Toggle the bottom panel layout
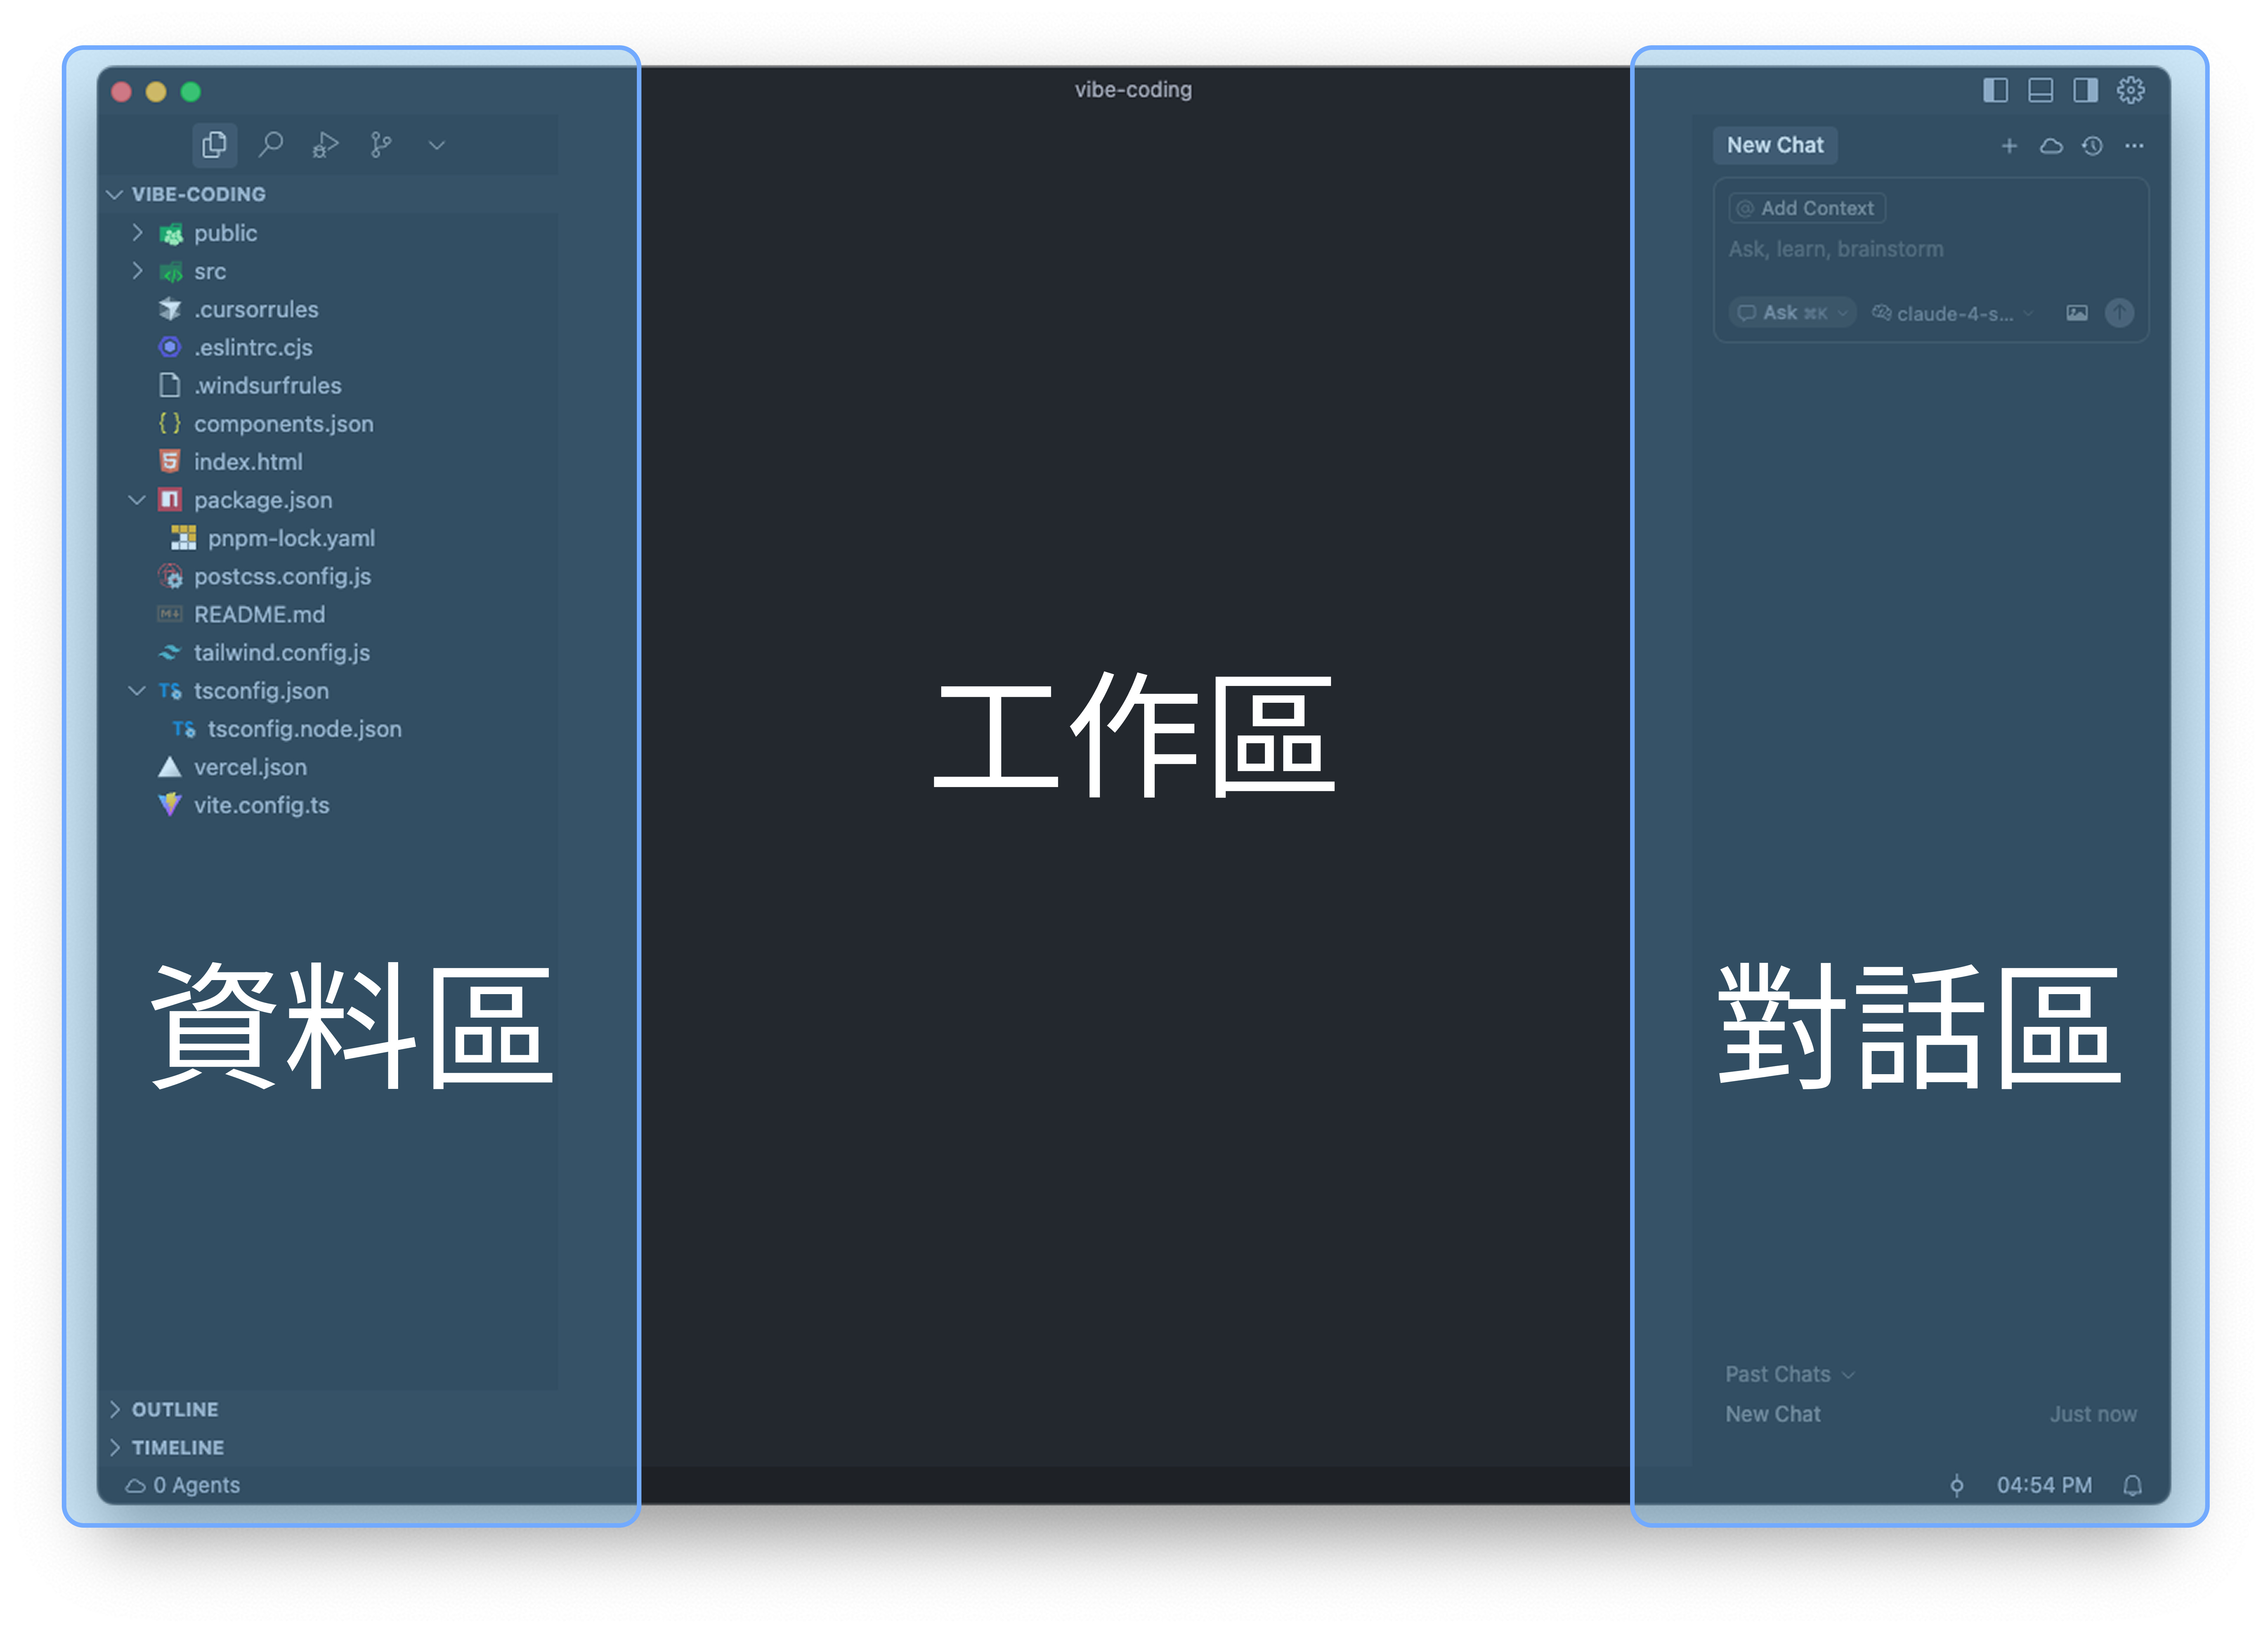Screen dimensions: 2268x1633 2040,90
